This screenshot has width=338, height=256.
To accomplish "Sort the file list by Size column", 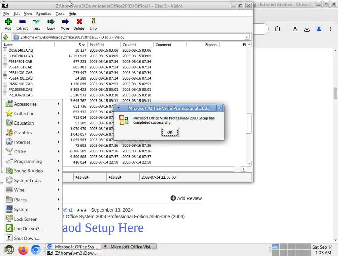I will (71, 45).
